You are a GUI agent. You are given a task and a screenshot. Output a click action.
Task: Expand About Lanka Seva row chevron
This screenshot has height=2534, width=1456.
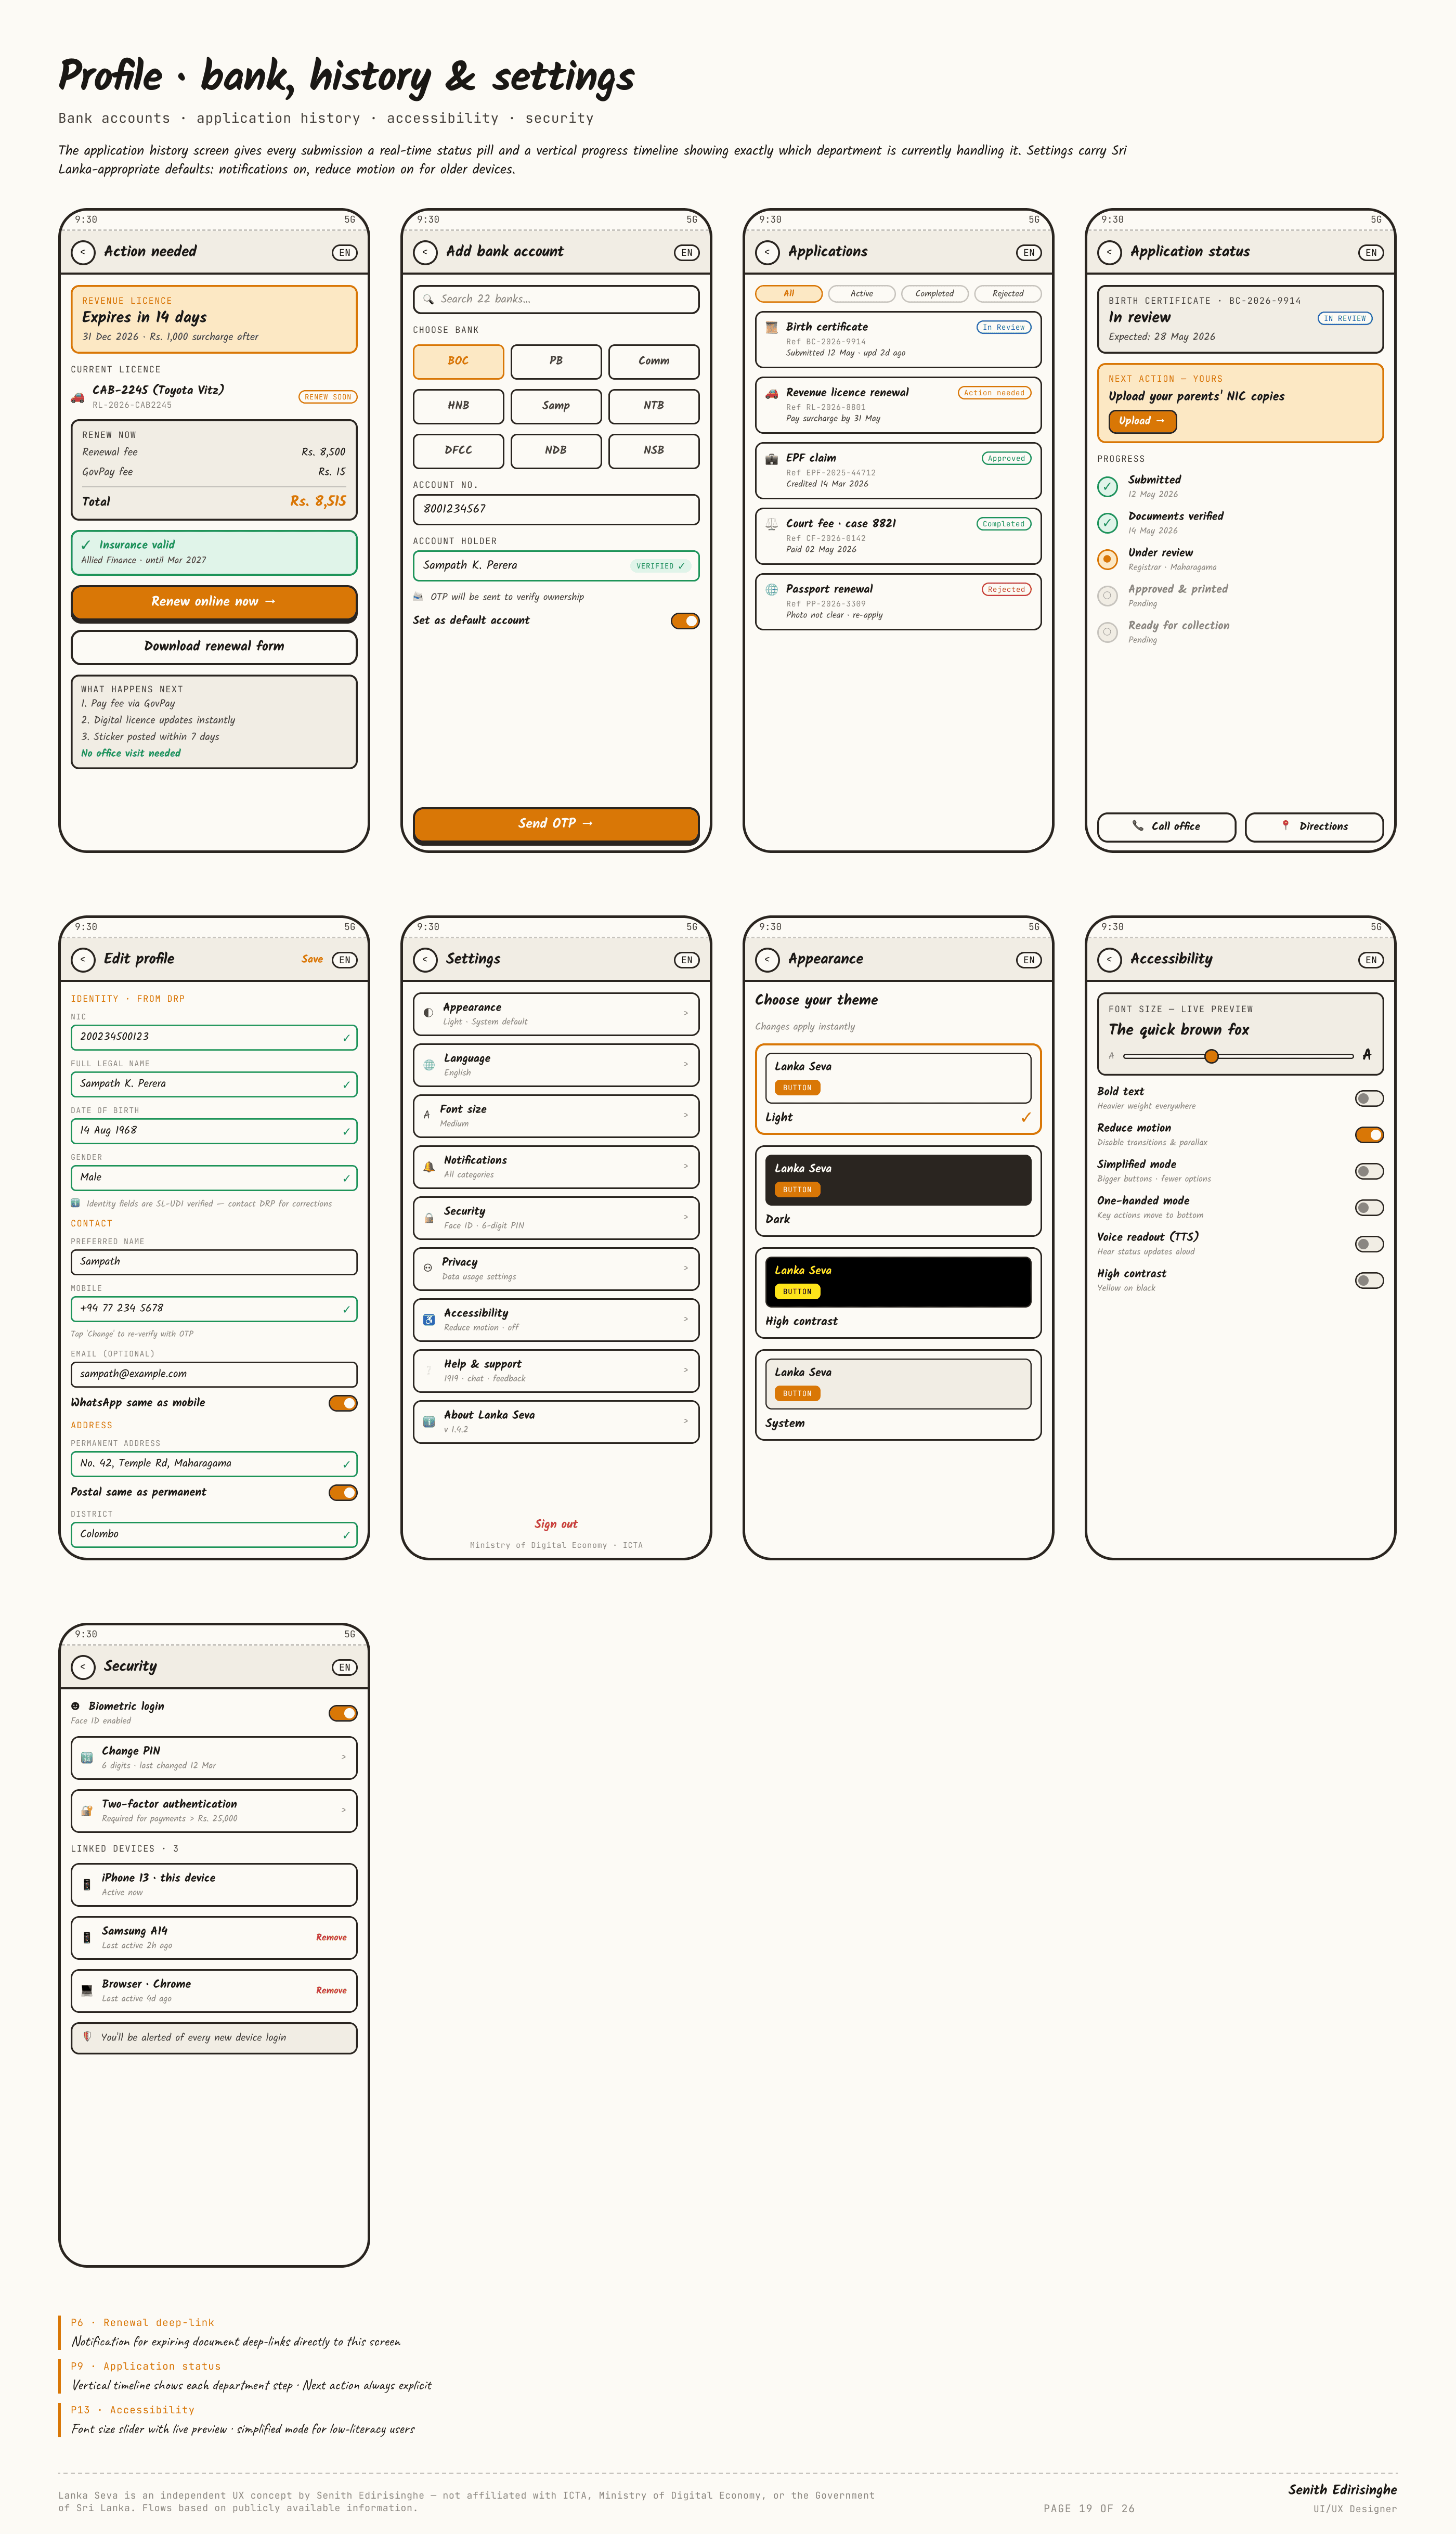(686, 1421)
